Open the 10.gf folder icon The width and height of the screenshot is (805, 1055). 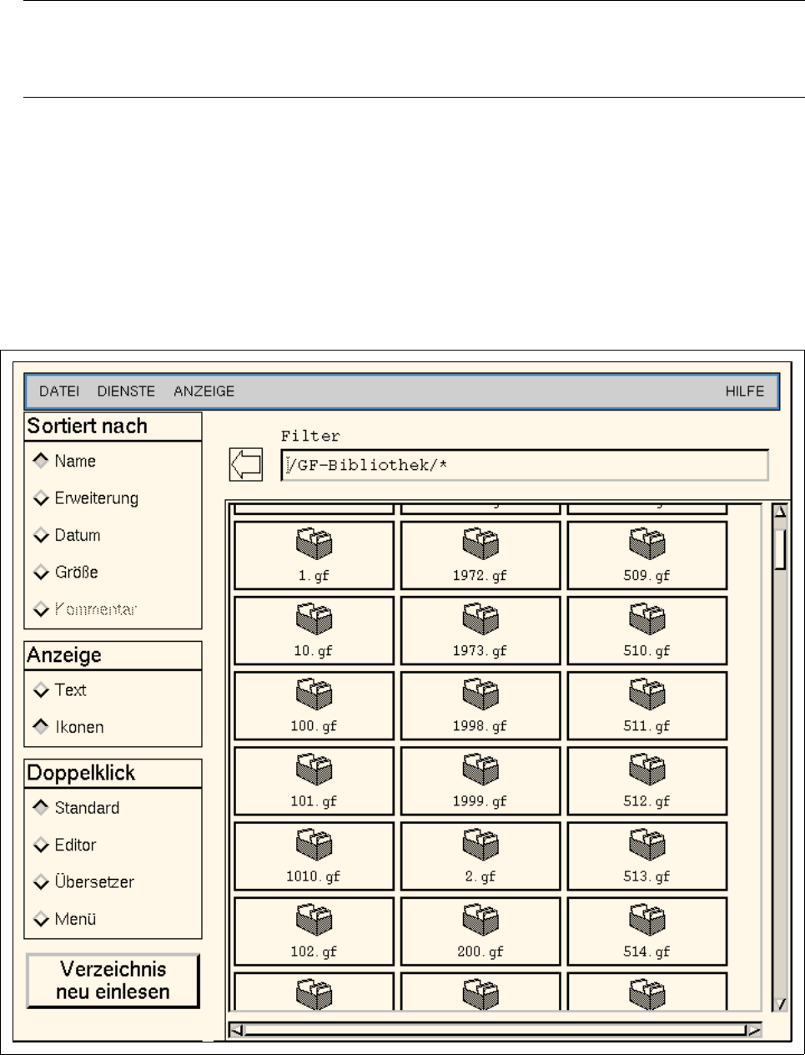tap(314, 619)
